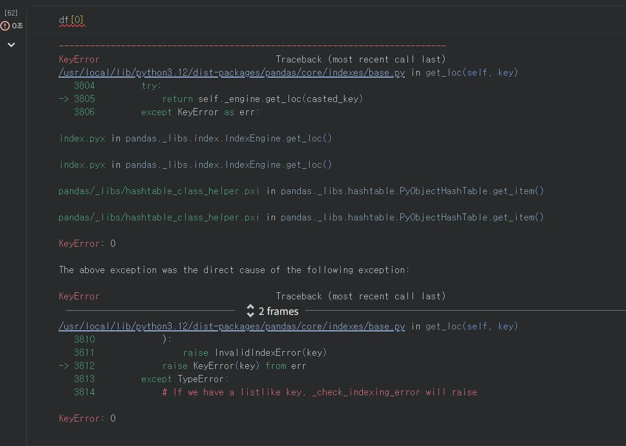This screenshot has width=626, height=446.
Task: Click the final 'KeyError: 0' message at the bottom
Action: 87,418
